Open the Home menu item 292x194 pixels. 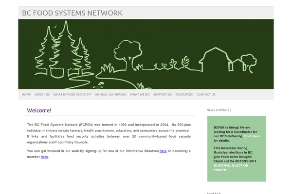pyautogui.click(x=26, y=94)
